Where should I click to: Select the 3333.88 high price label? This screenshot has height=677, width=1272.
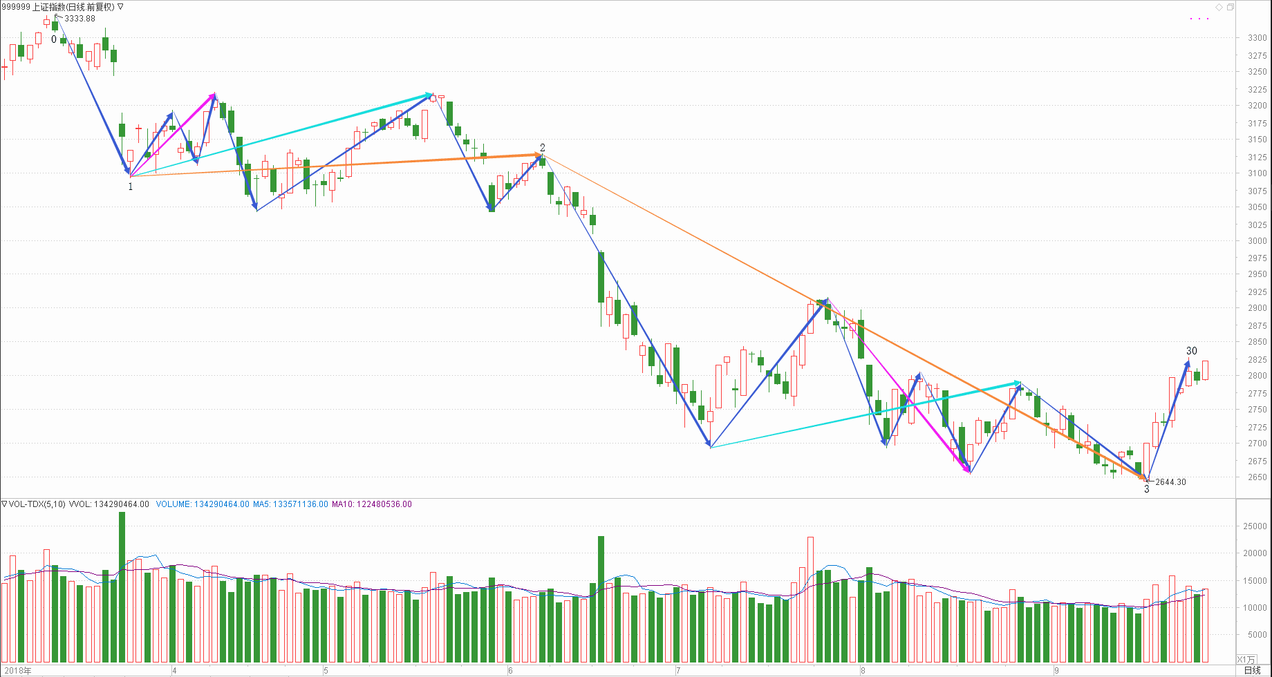tap(79, 19)
